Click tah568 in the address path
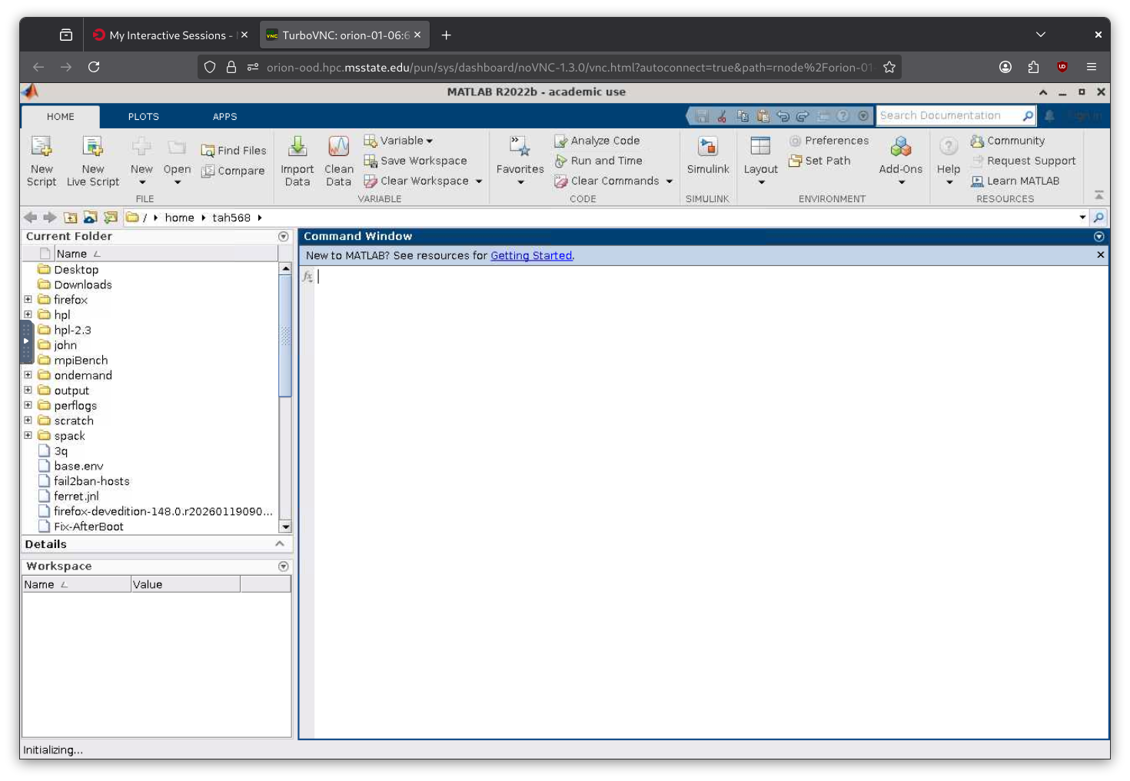This screenshot has width=1130, height=781. 231,218
